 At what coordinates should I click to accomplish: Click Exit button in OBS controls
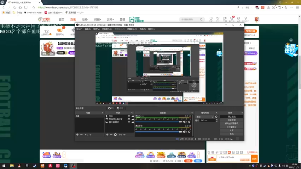(x=231, y=134)
